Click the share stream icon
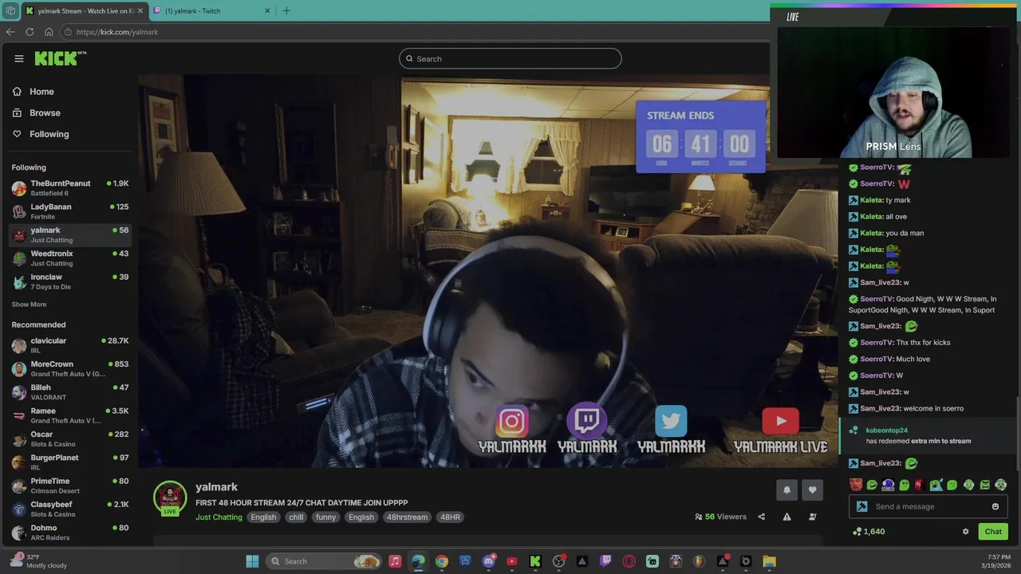The height and width of the screenshot is (574, 1021). point(761,517)
